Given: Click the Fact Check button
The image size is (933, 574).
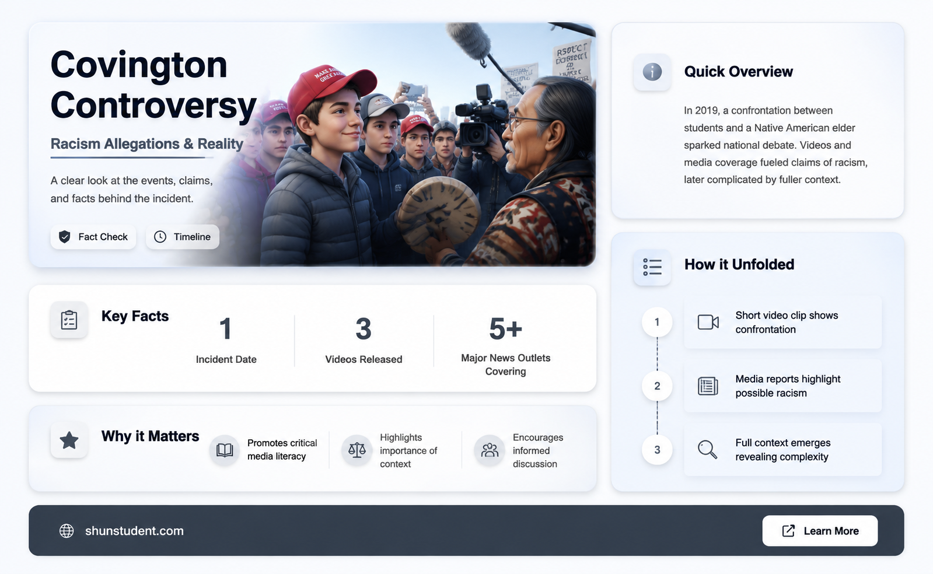Looking at the screenshot, I should (x=93, y=237).
